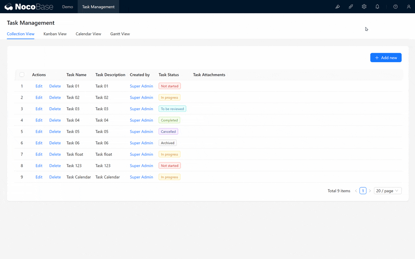This screenshot has height=259, width=415.
Task: Click the Task Description column header
Action: pos(110,75)
